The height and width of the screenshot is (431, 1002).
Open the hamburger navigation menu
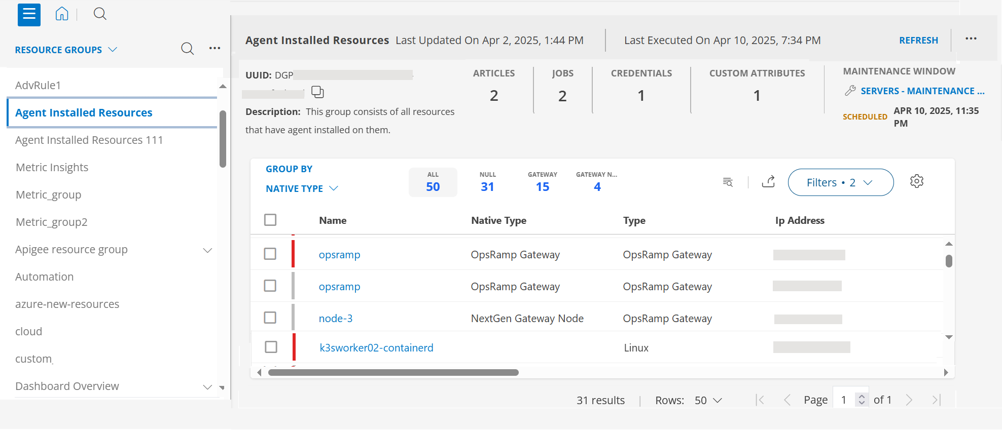point(29,14)
